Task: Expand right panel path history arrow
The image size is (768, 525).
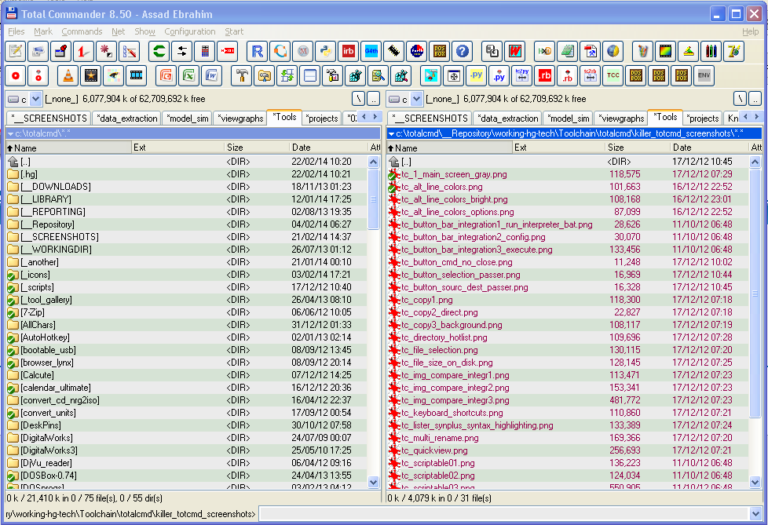Action: [391, 133]
